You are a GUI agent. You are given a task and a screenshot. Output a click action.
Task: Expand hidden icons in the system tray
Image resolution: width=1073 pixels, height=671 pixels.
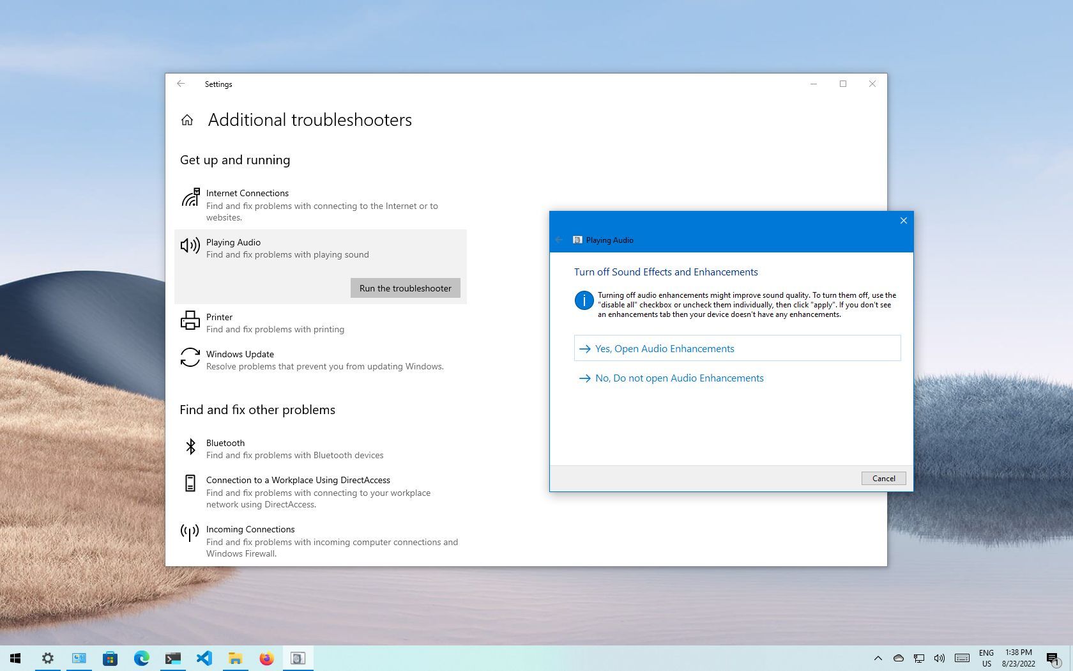click(878, 658)
